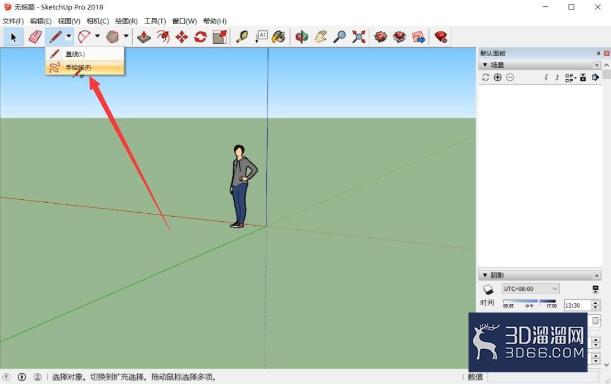This screenshot has width=611, height=384.
Task: Open the 工具(T) menu
Action: pyautogui.click(x=155, y=21)
